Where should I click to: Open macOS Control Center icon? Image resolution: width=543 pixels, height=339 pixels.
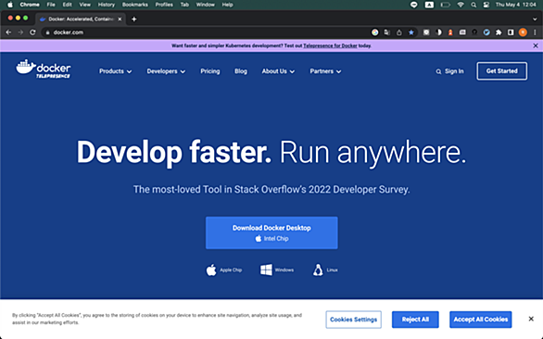[x=486, y=5]
